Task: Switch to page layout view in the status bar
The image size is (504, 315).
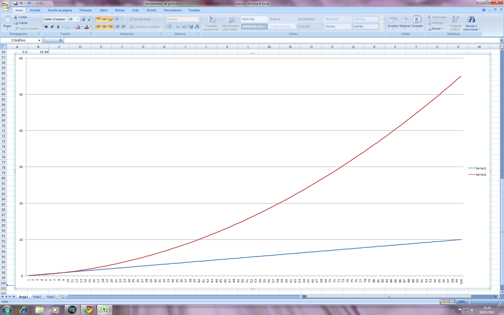Action: [x=448, y=302]
